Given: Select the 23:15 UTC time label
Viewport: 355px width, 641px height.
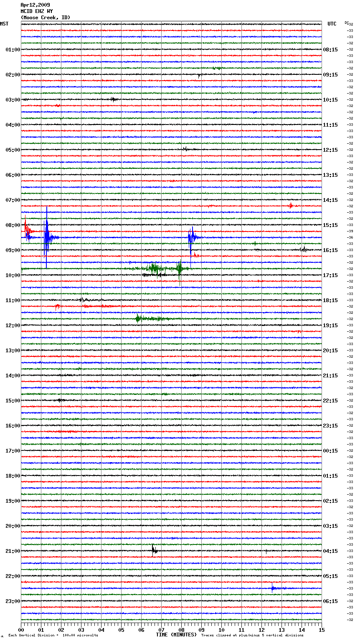Looking at the screenshot, I should [x=330, y=426].
